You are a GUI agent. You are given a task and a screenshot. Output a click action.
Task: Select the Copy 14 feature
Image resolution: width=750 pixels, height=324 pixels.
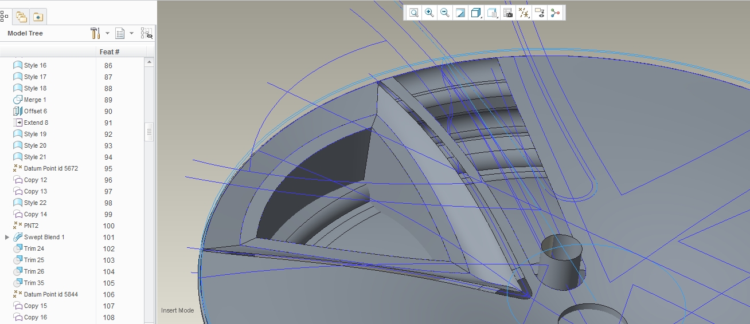pos(36,214)
